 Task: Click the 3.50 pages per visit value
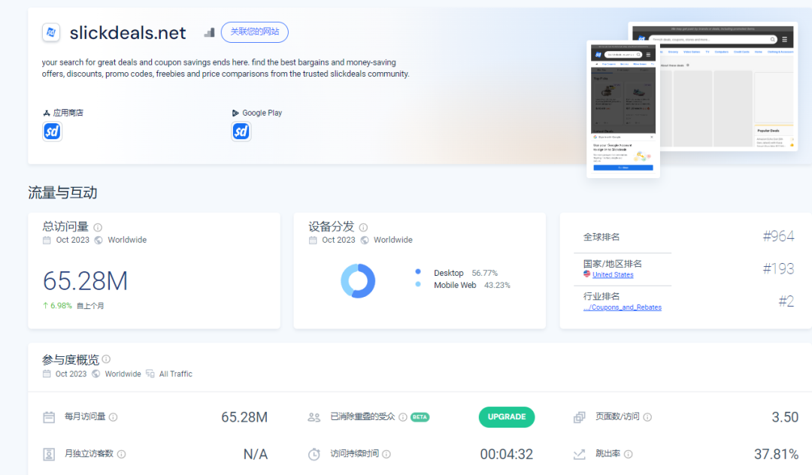tap(785, 417)
